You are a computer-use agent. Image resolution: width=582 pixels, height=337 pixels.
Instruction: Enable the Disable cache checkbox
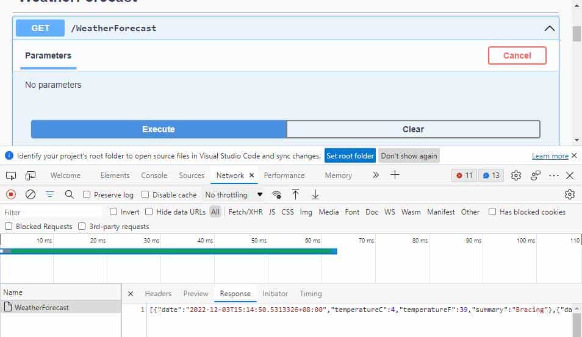coord(145,194)
